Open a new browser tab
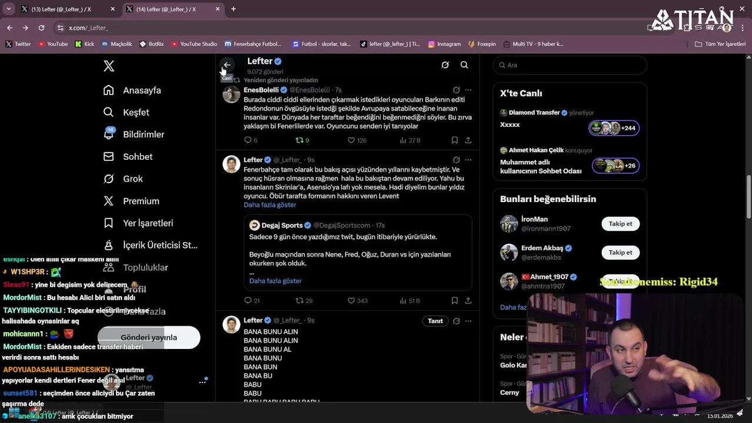This screenshot has width=752, height=423. click(x=233, y=9)
